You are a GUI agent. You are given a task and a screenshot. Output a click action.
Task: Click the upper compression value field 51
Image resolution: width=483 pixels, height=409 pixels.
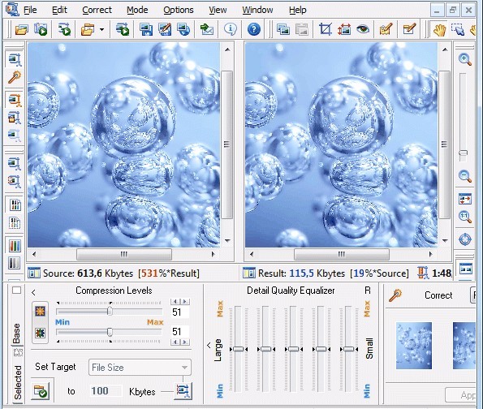179,312
